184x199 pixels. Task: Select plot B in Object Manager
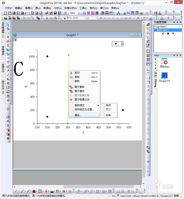pyautogui.click(x=173, y=34)
